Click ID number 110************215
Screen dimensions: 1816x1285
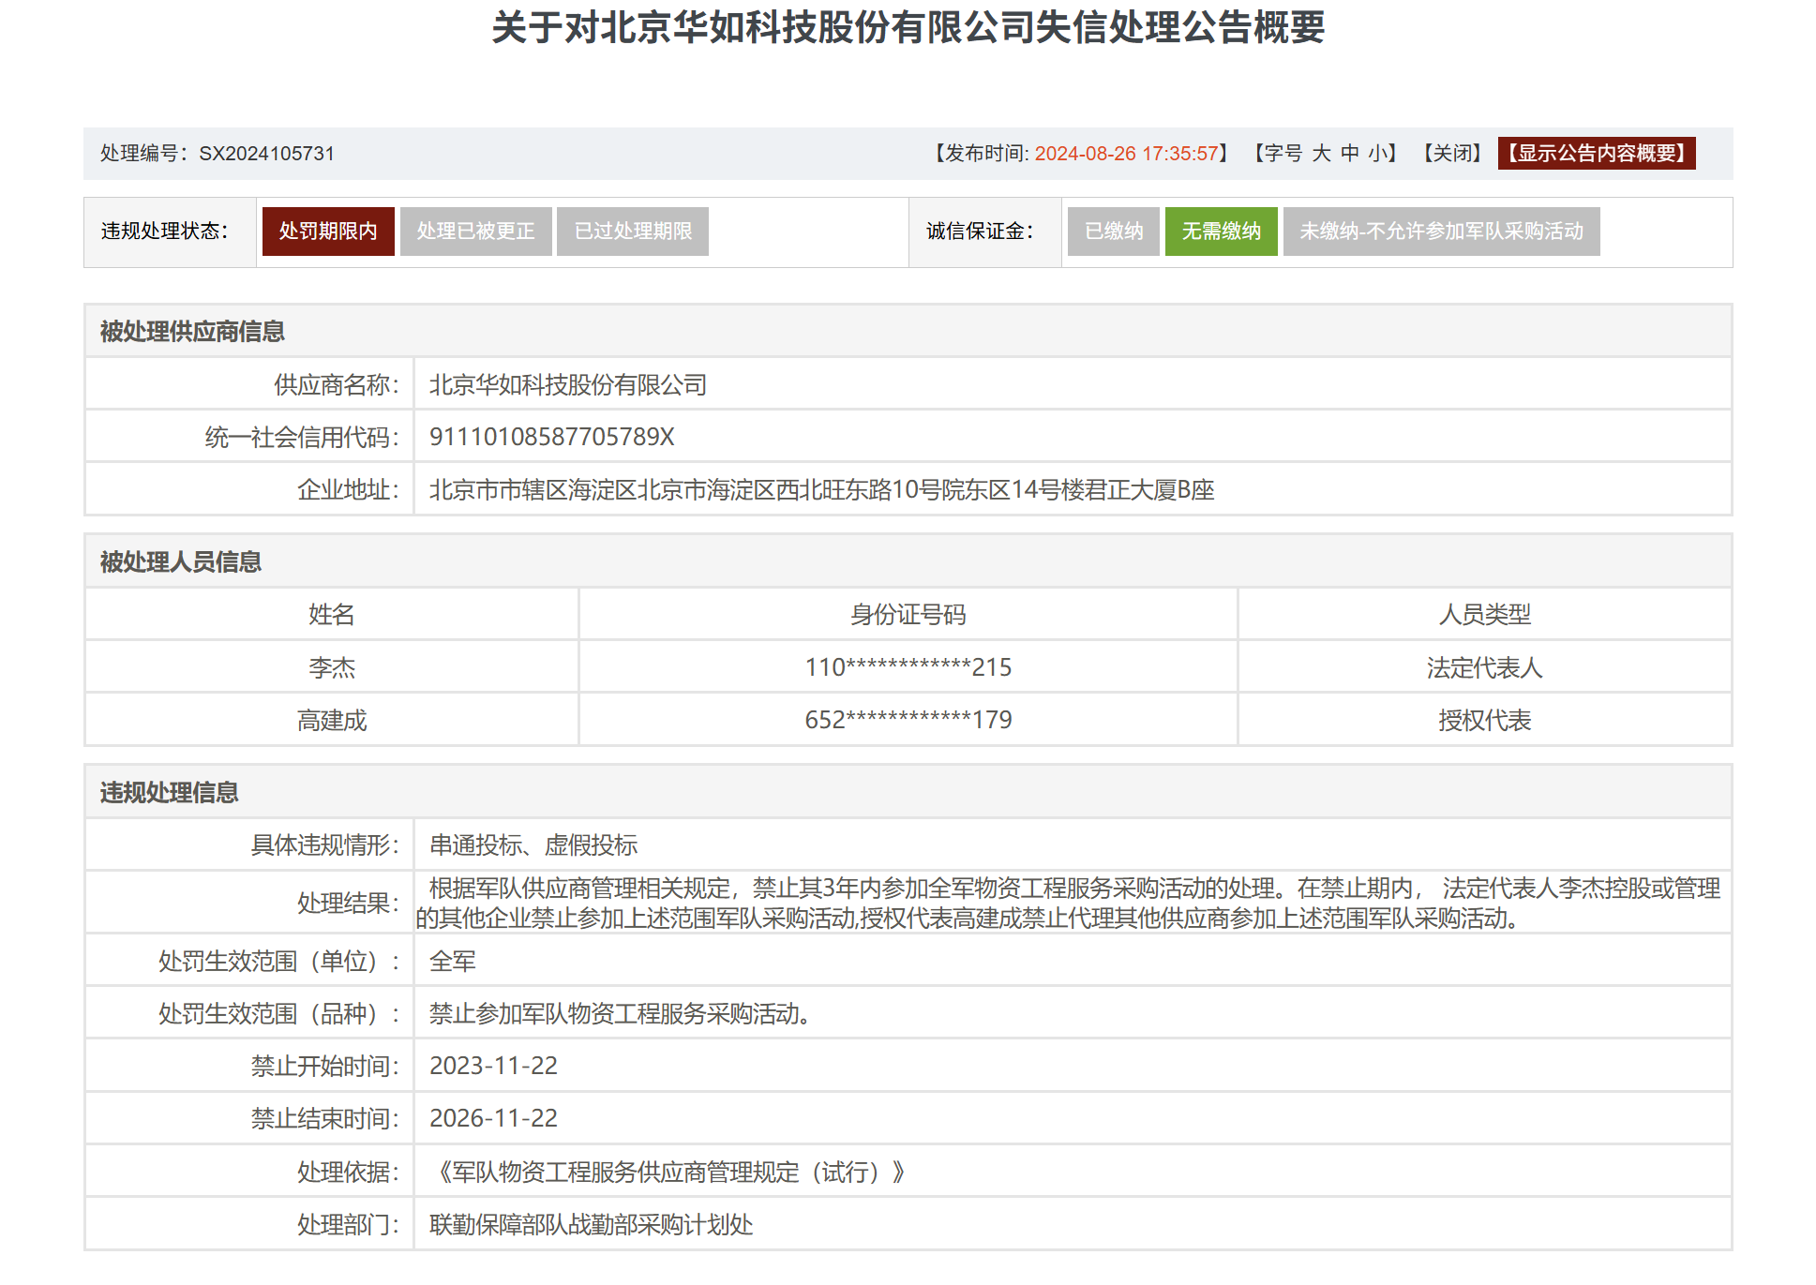(x=908, y=667)
